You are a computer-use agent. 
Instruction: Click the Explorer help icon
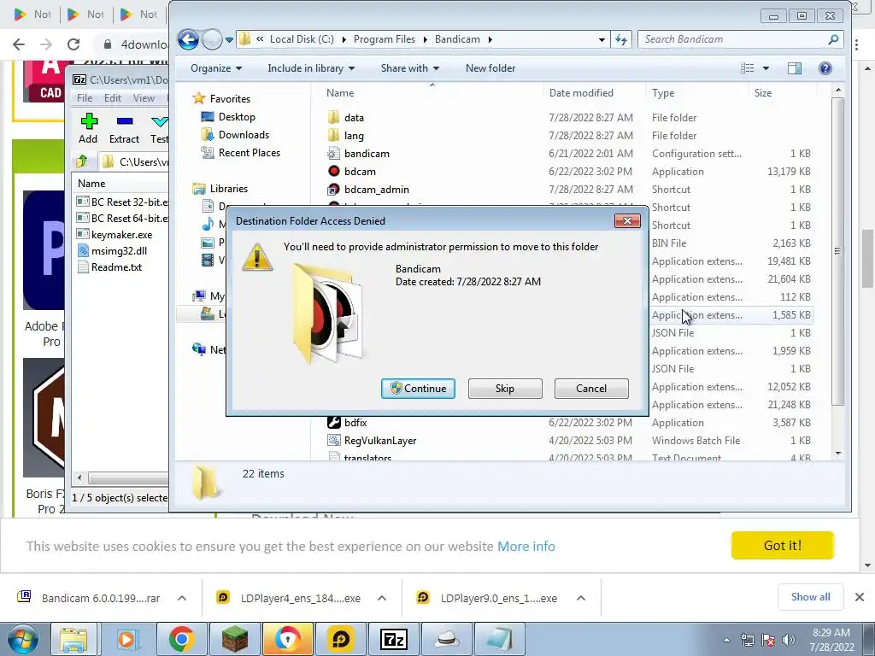(x=825, y=68)
